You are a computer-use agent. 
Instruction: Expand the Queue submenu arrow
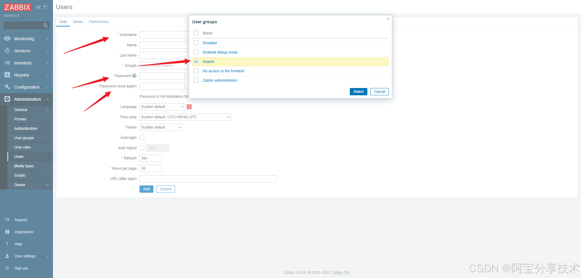[x=48, y=185]
